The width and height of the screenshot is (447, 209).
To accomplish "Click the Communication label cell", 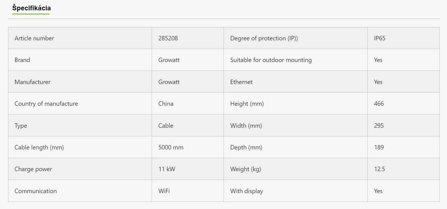I will click(x=80, y=191).
